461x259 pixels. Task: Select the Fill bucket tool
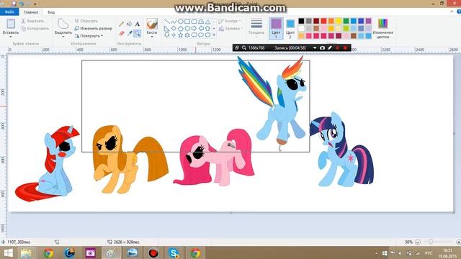(129, 24)
